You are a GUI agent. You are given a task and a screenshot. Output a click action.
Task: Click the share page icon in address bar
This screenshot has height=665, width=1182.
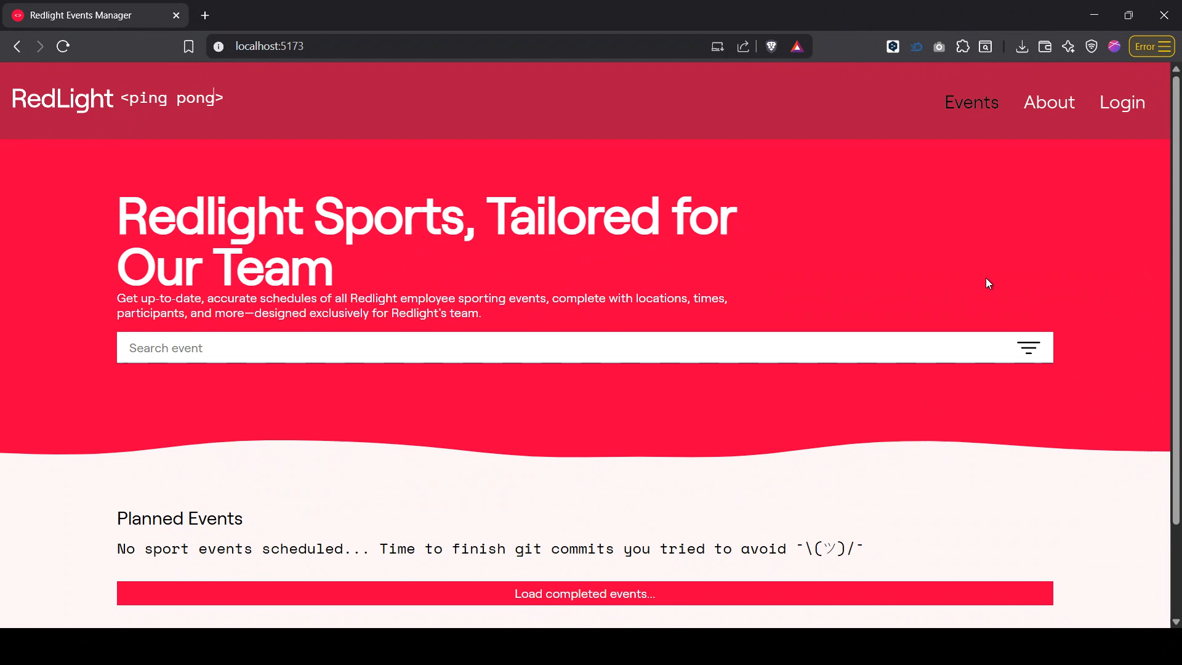point(743,47)
